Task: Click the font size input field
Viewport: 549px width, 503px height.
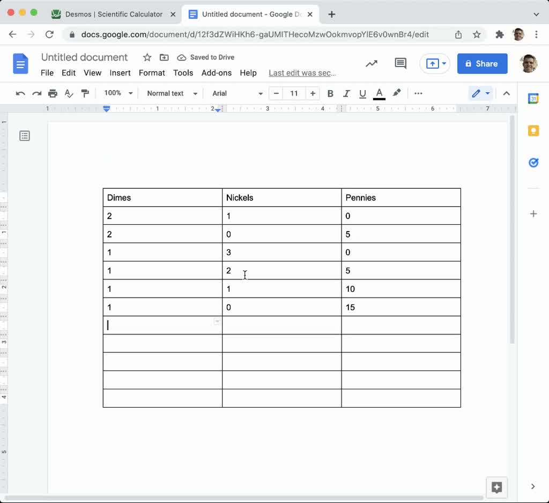Action: [294, 93]
